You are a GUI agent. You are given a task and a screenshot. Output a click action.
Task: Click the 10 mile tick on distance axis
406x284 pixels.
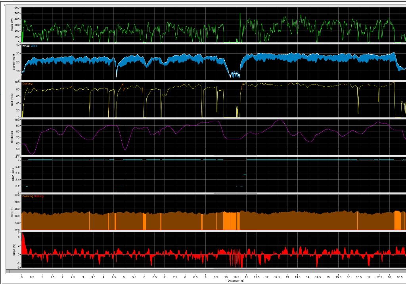226,277
